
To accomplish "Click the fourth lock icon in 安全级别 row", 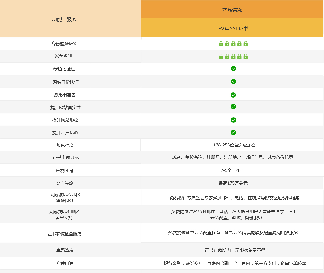I will coord(239,56).
